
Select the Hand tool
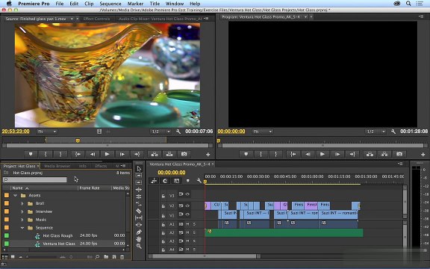point(139,239)
